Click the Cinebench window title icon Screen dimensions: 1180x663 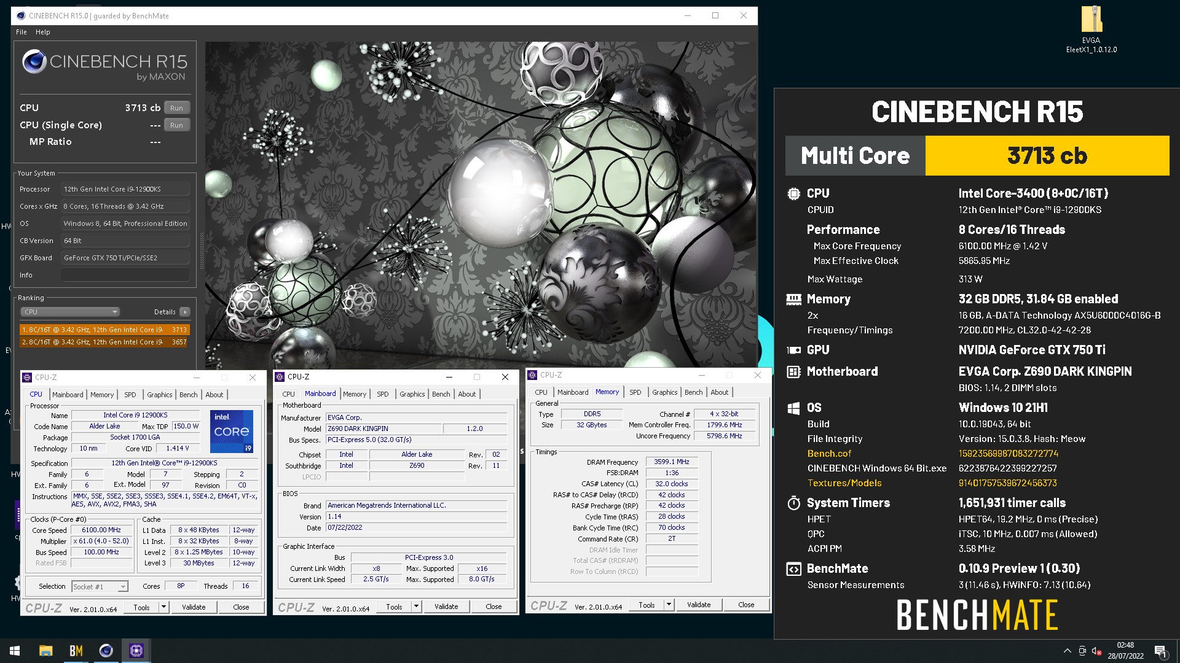[x=20, y=15]
